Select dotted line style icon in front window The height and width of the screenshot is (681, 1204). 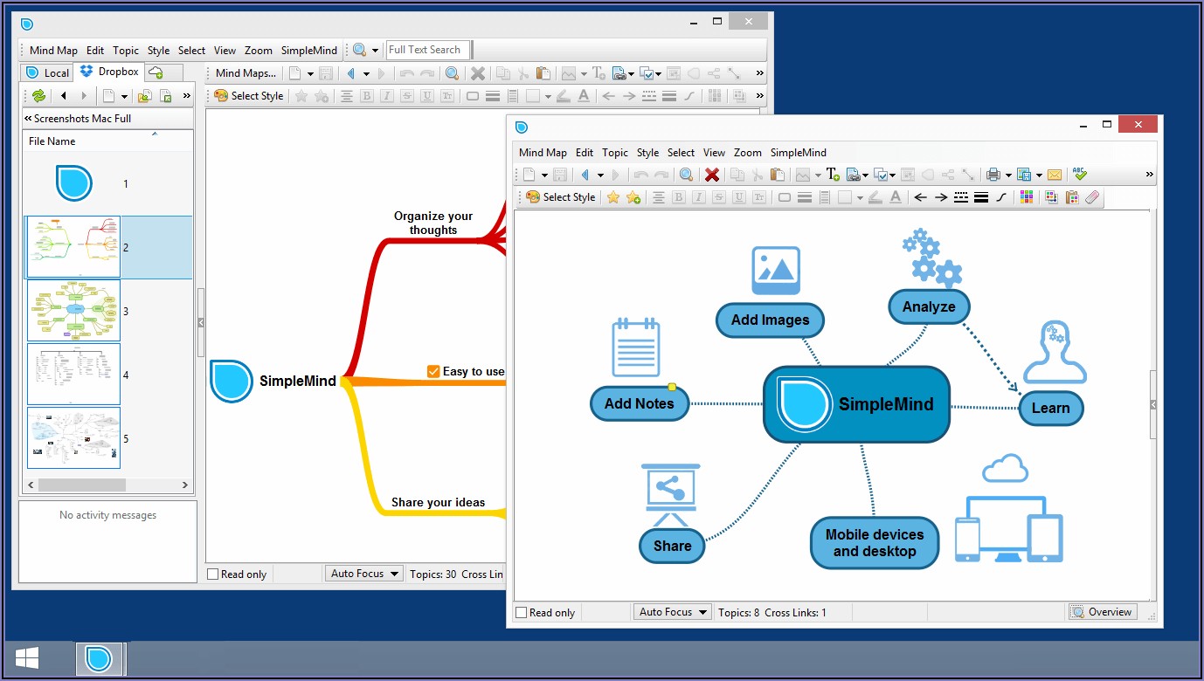click(x=961, y=197)
